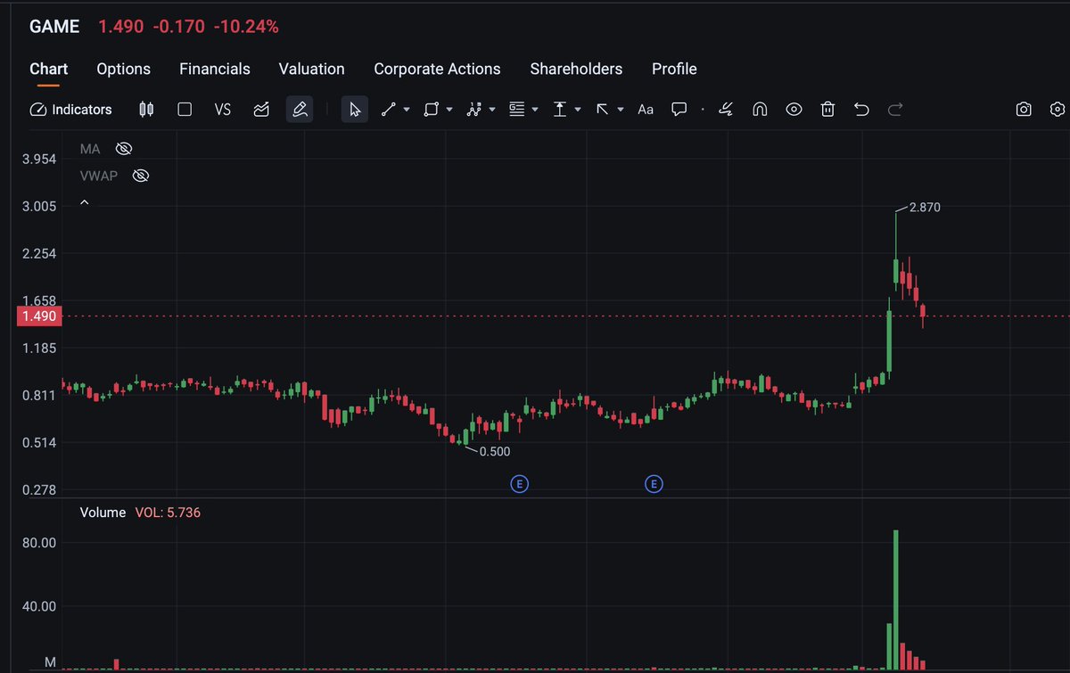This screenshot has height=673, width=1070.
Task: Click the first earnings E marker
Action: [x=519, y=484]
